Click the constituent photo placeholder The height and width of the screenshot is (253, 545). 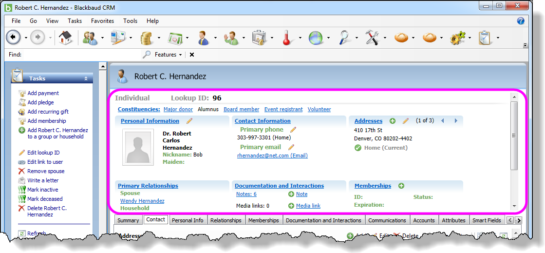coord(138,147)
